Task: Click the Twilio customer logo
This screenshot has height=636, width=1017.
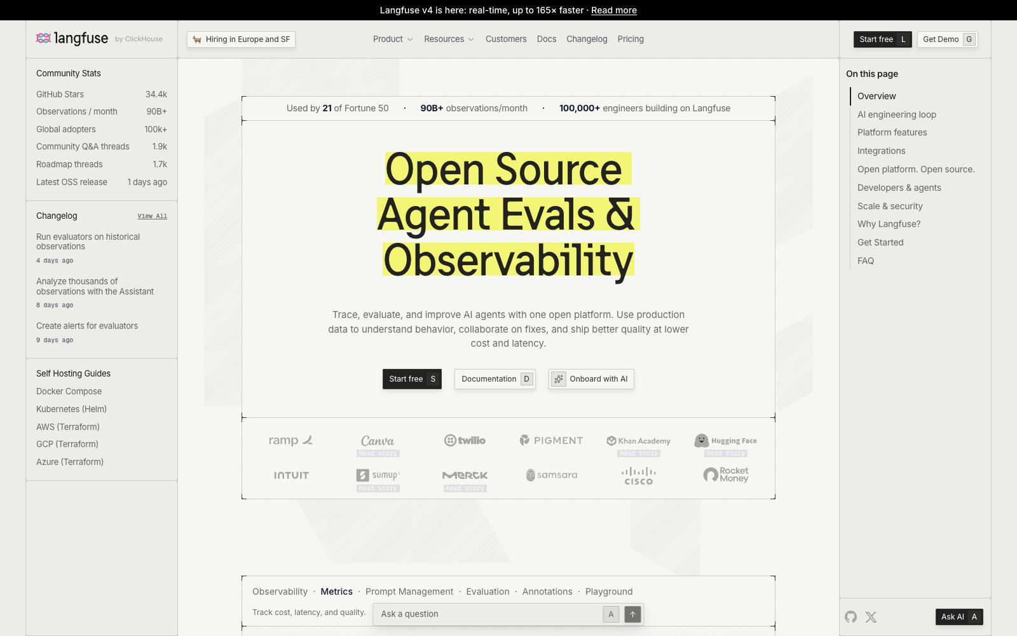Action: [x=465, y=440]
